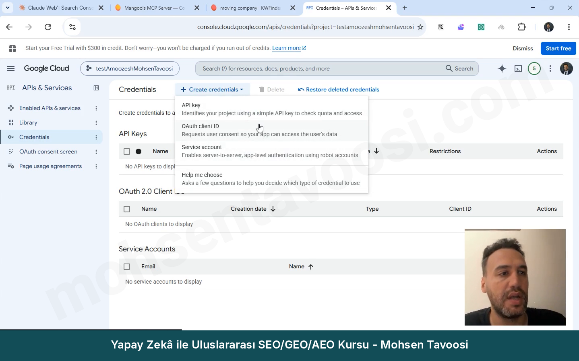Focus the resources search field
Image resolution: width=579 pixels, height=361 pixels.
[x=318, y=68]
